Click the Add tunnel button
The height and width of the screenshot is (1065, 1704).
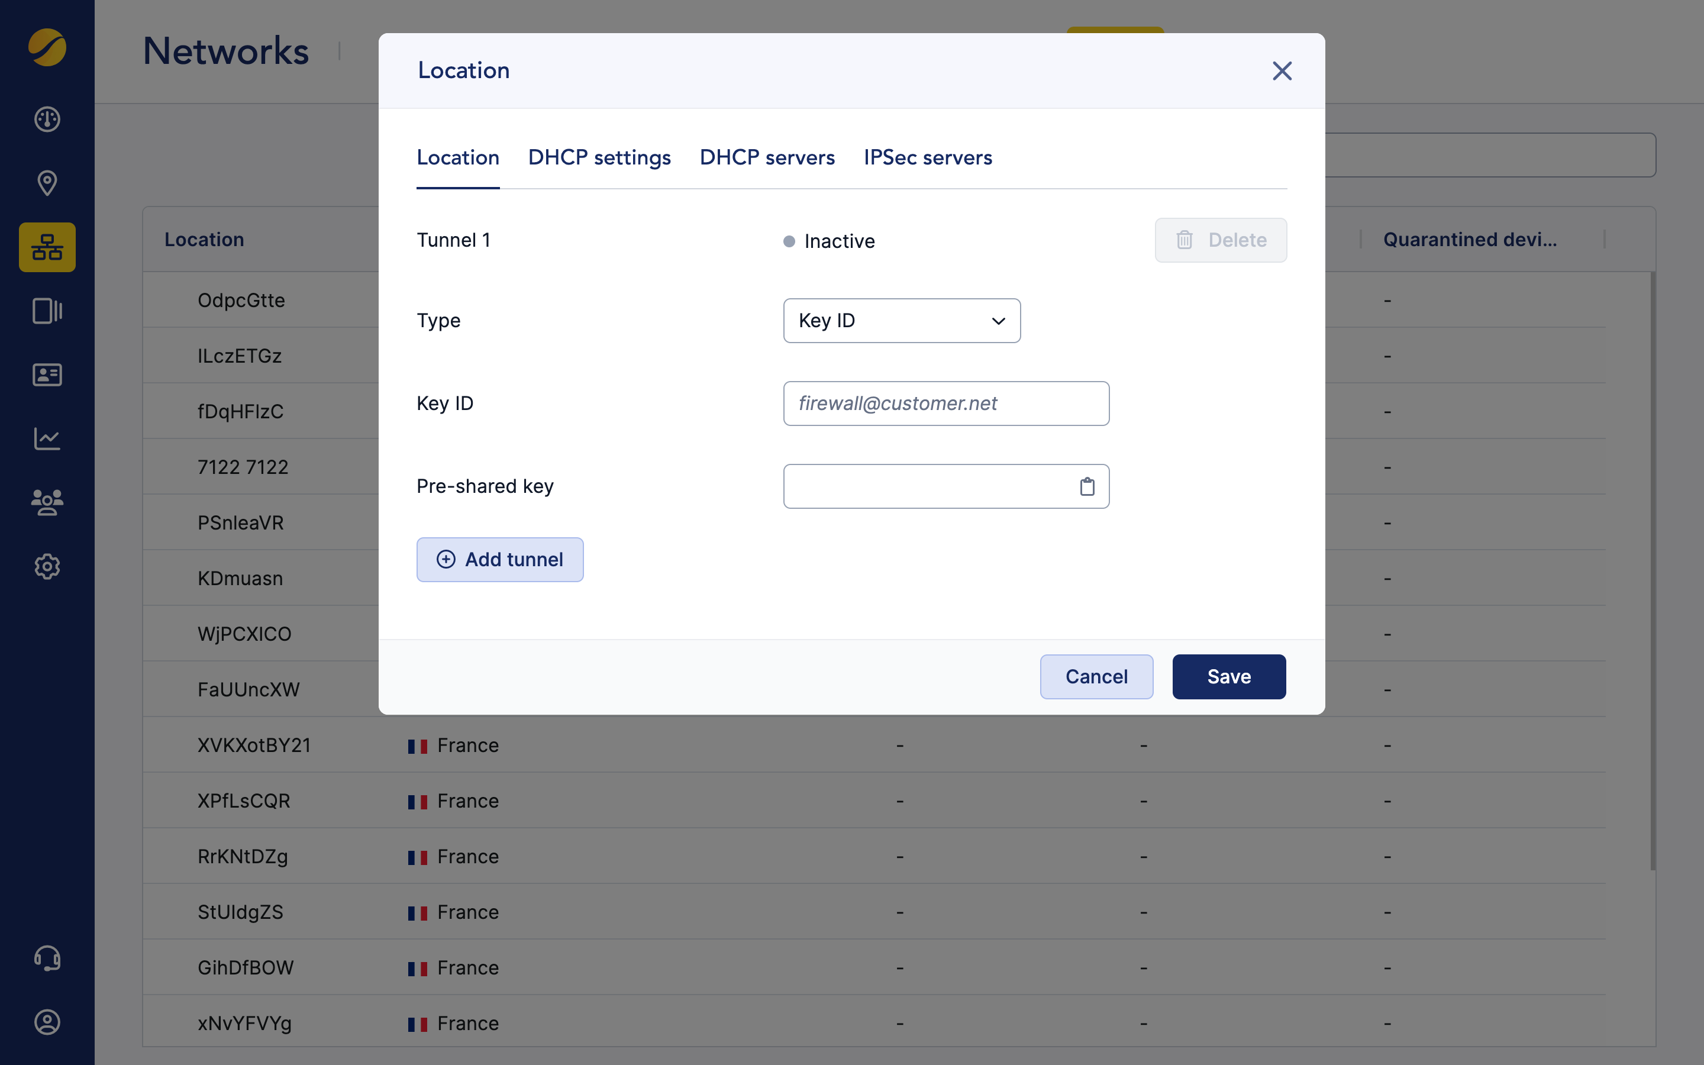click(x=500, y=559)
